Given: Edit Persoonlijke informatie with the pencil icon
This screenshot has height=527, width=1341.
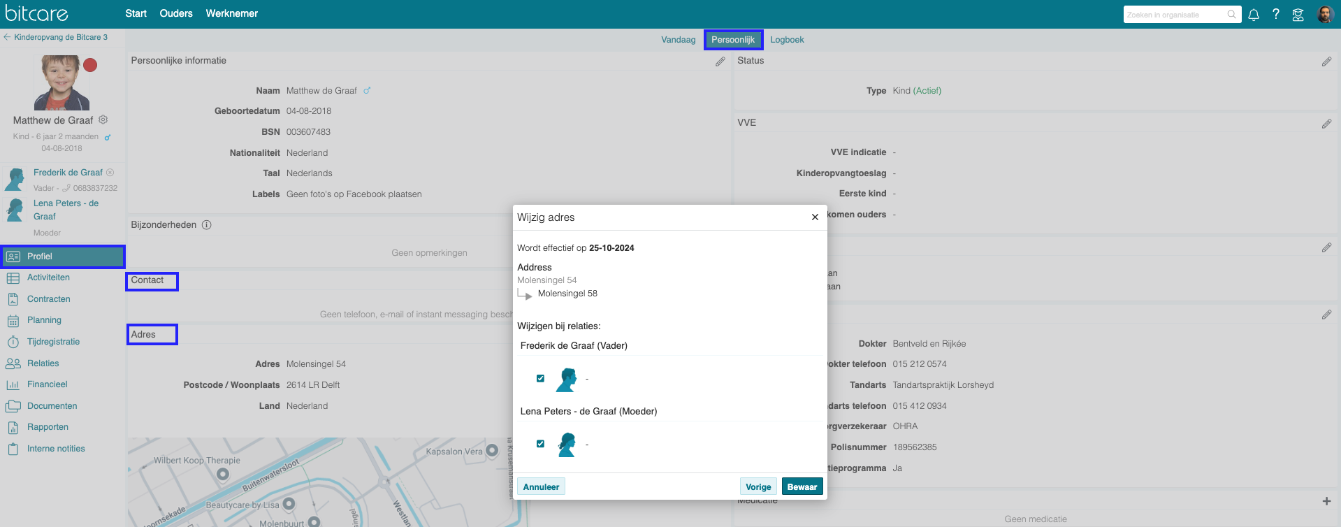Looking at the screenshot, I should [720, 62].
